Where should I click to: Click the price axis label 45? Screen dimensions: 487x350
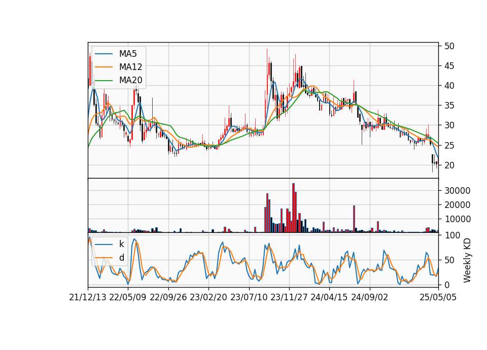coord(449,66)
